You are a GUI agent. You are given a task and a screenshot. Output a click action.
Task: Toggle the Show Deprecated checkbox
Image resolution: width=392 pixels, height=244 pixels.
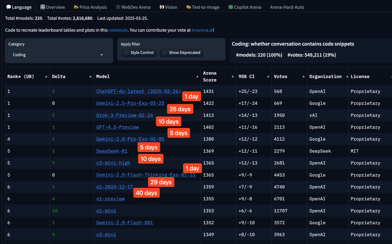click(x=165, y=53)
